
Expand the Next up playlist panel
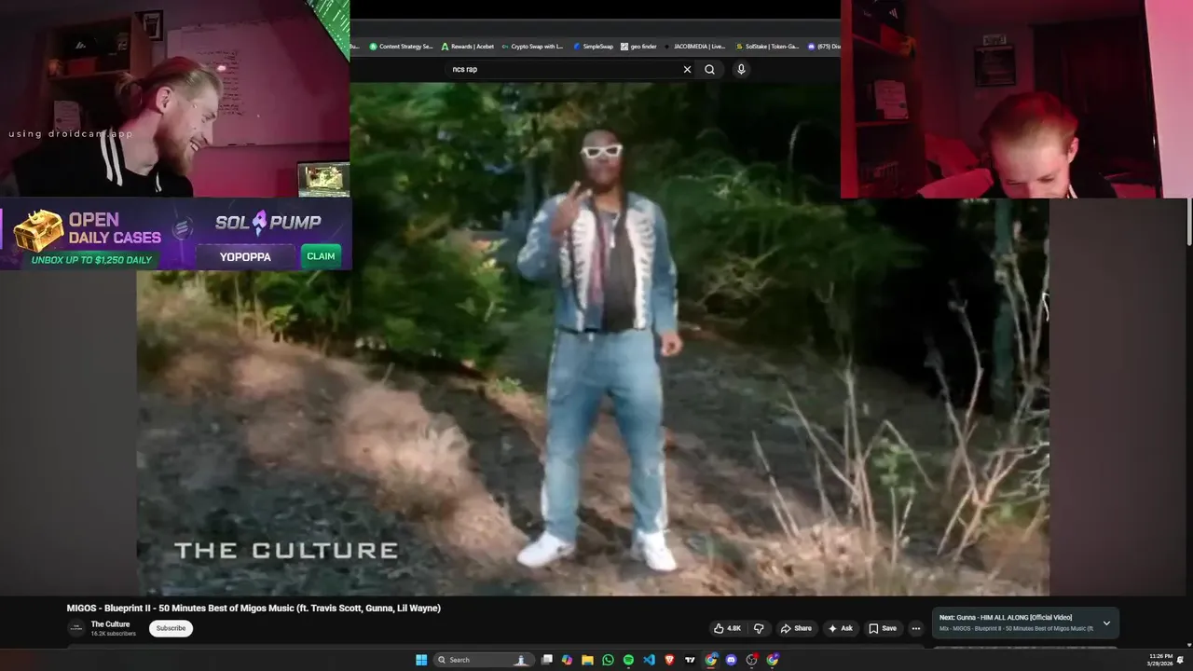[1106, 623]
